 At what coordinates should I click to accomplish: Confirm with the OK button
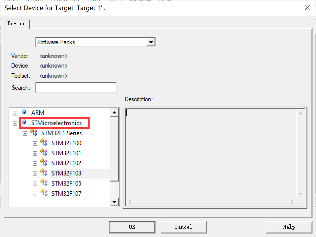[132, 227]
